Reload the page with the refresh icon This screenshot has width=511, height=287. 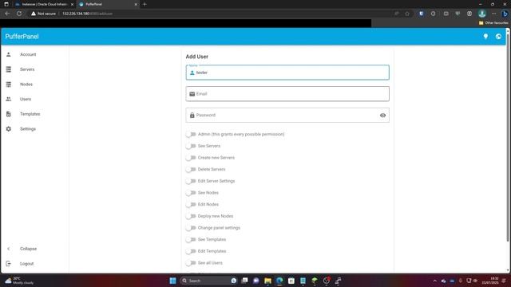(19, 14)
